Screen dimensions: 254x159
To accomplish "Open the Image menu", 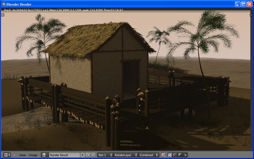I will click(33, 155).
